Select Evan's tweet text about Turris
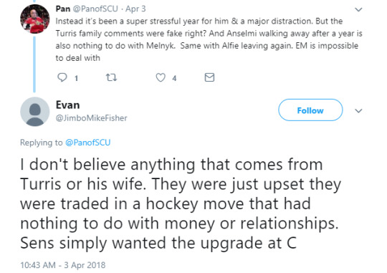 181,203
